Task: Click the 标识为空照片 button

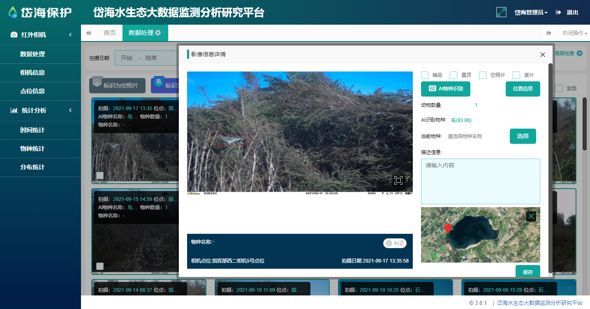Action: tap(118, 85)
